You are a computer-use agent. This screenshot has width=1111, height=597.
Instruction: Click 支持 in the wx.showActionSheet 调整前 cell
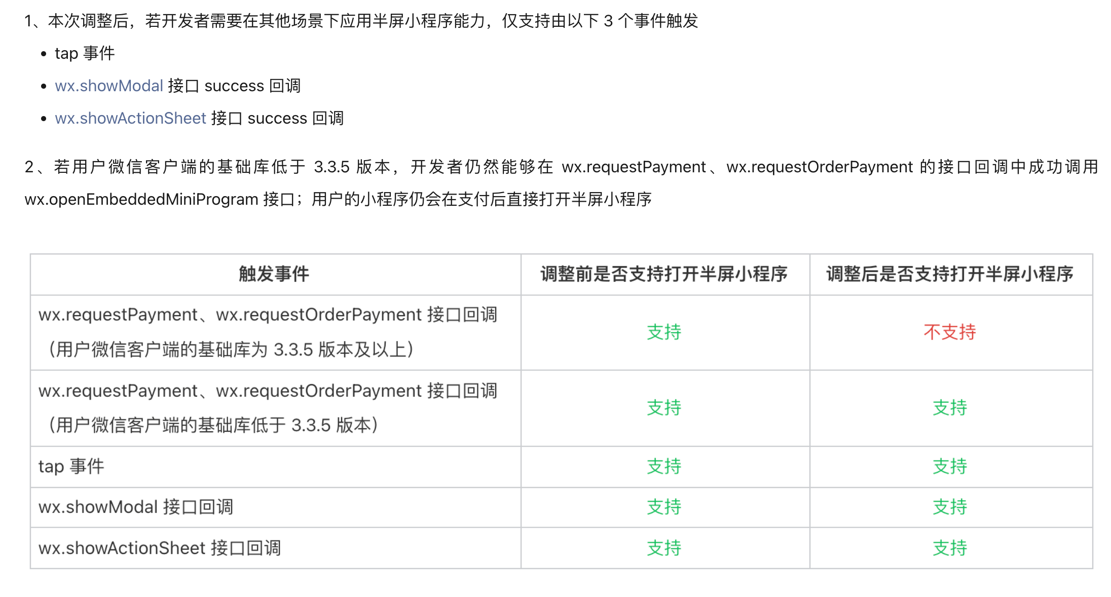[664, 548]
